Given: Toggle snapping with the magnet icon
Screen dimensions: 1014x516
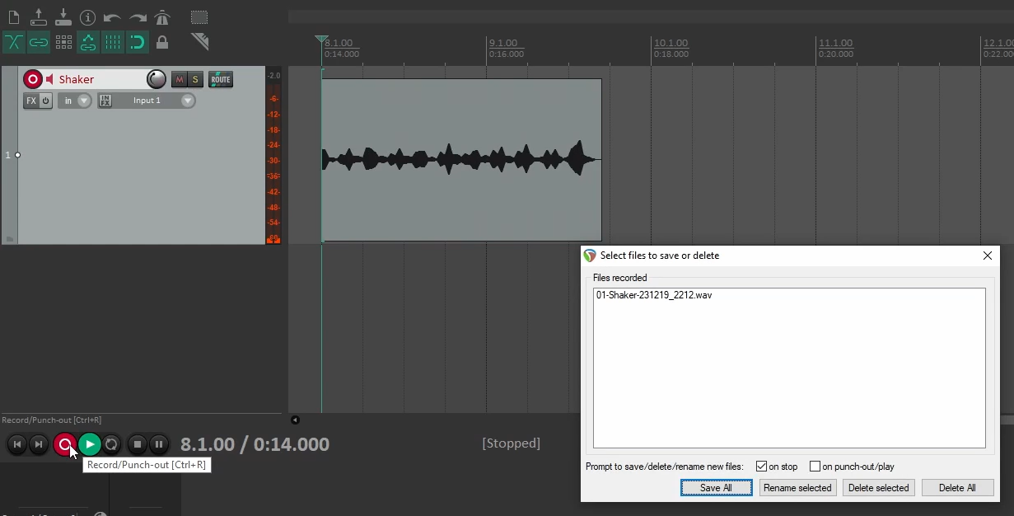Looking at the screenshot, I should point(138,42).
